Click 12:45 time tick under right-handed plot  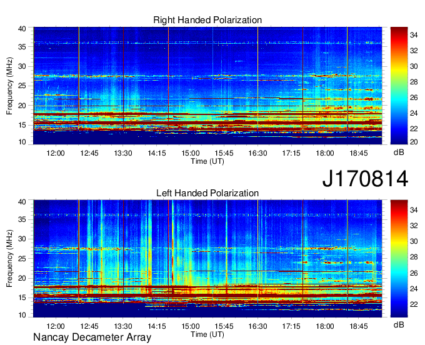click(x=89, y=153)
